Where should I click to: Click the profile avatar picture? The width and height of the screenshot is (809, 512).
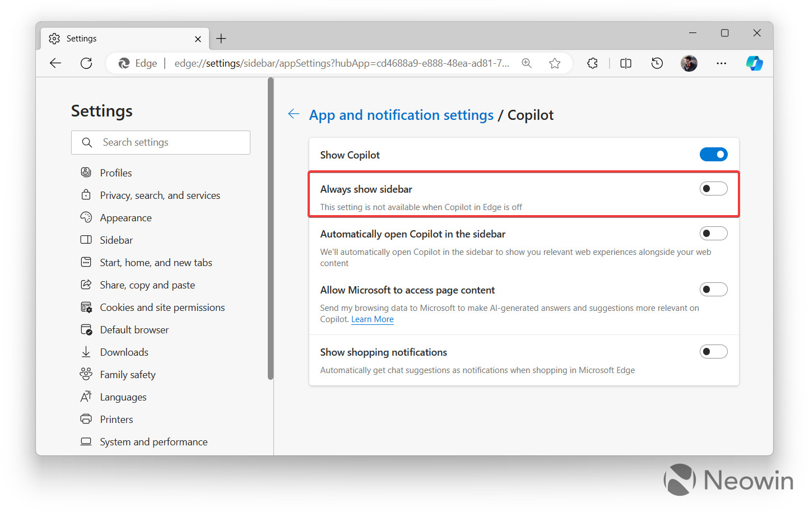689,63
